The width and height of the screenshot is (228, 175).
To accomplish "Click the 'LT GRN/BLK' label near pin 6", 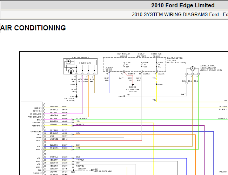I will tap(82, 118).
